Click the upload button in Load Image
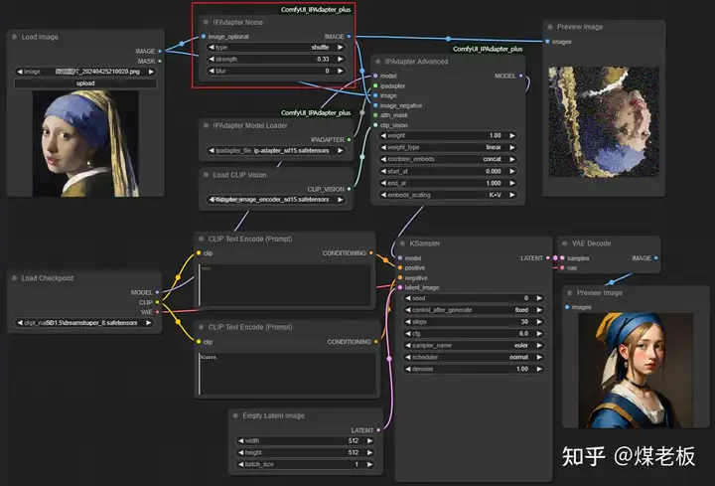The image size is (715, 486). click(85, 83)
